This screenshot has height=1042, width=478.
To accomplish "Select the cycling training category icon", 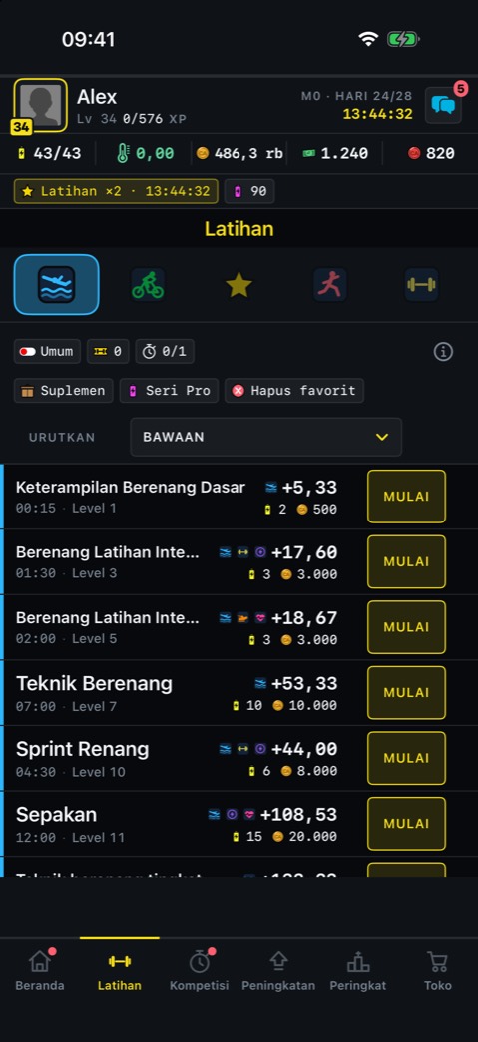I will point(148,285).
